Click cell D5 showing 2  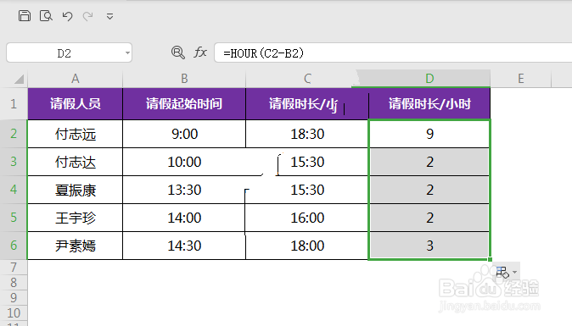click(x=429, y=218)
